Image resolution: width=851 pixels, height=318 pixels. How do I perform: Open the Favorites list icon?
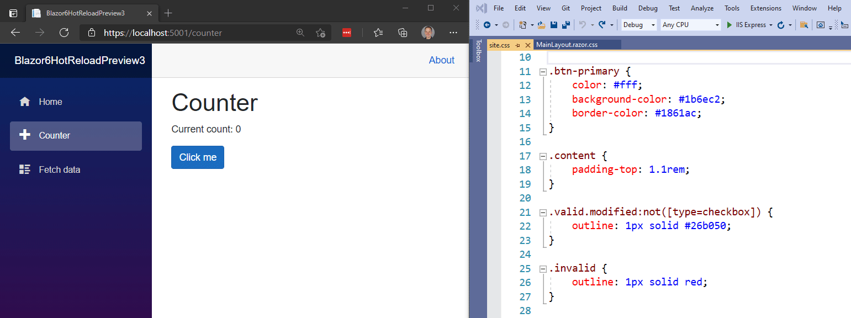pyautogui.click(x=378, y=33)
